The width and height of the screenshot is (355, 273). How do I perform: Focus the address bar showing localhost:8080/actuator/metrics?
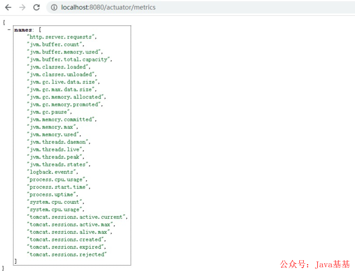200,7
